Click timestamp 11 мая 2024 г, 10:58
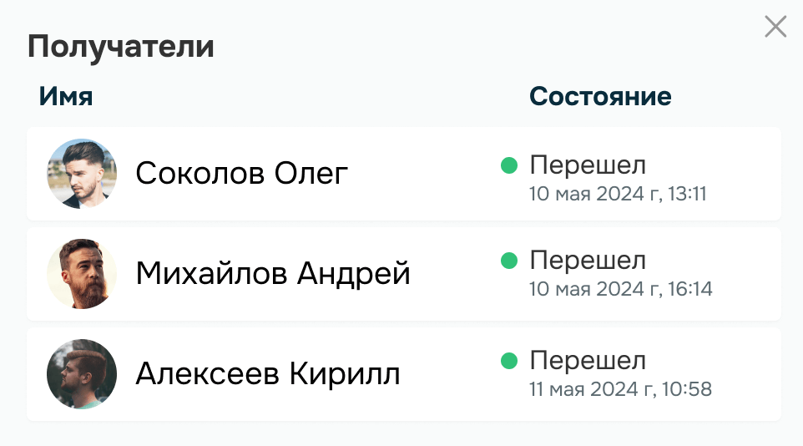The height and width of the screenshot is (446, 803). click(x=620, y=389)
